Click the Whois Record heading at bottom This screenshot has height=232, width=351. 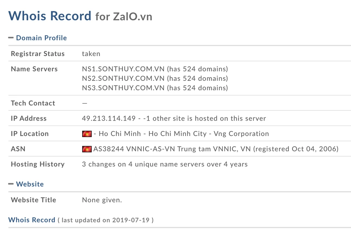32,220
